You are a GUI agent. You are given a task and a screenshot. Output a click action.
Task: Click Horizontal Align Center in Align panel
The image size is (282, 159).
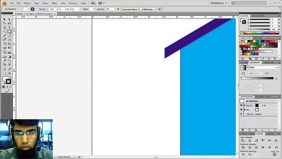point(250,140)
